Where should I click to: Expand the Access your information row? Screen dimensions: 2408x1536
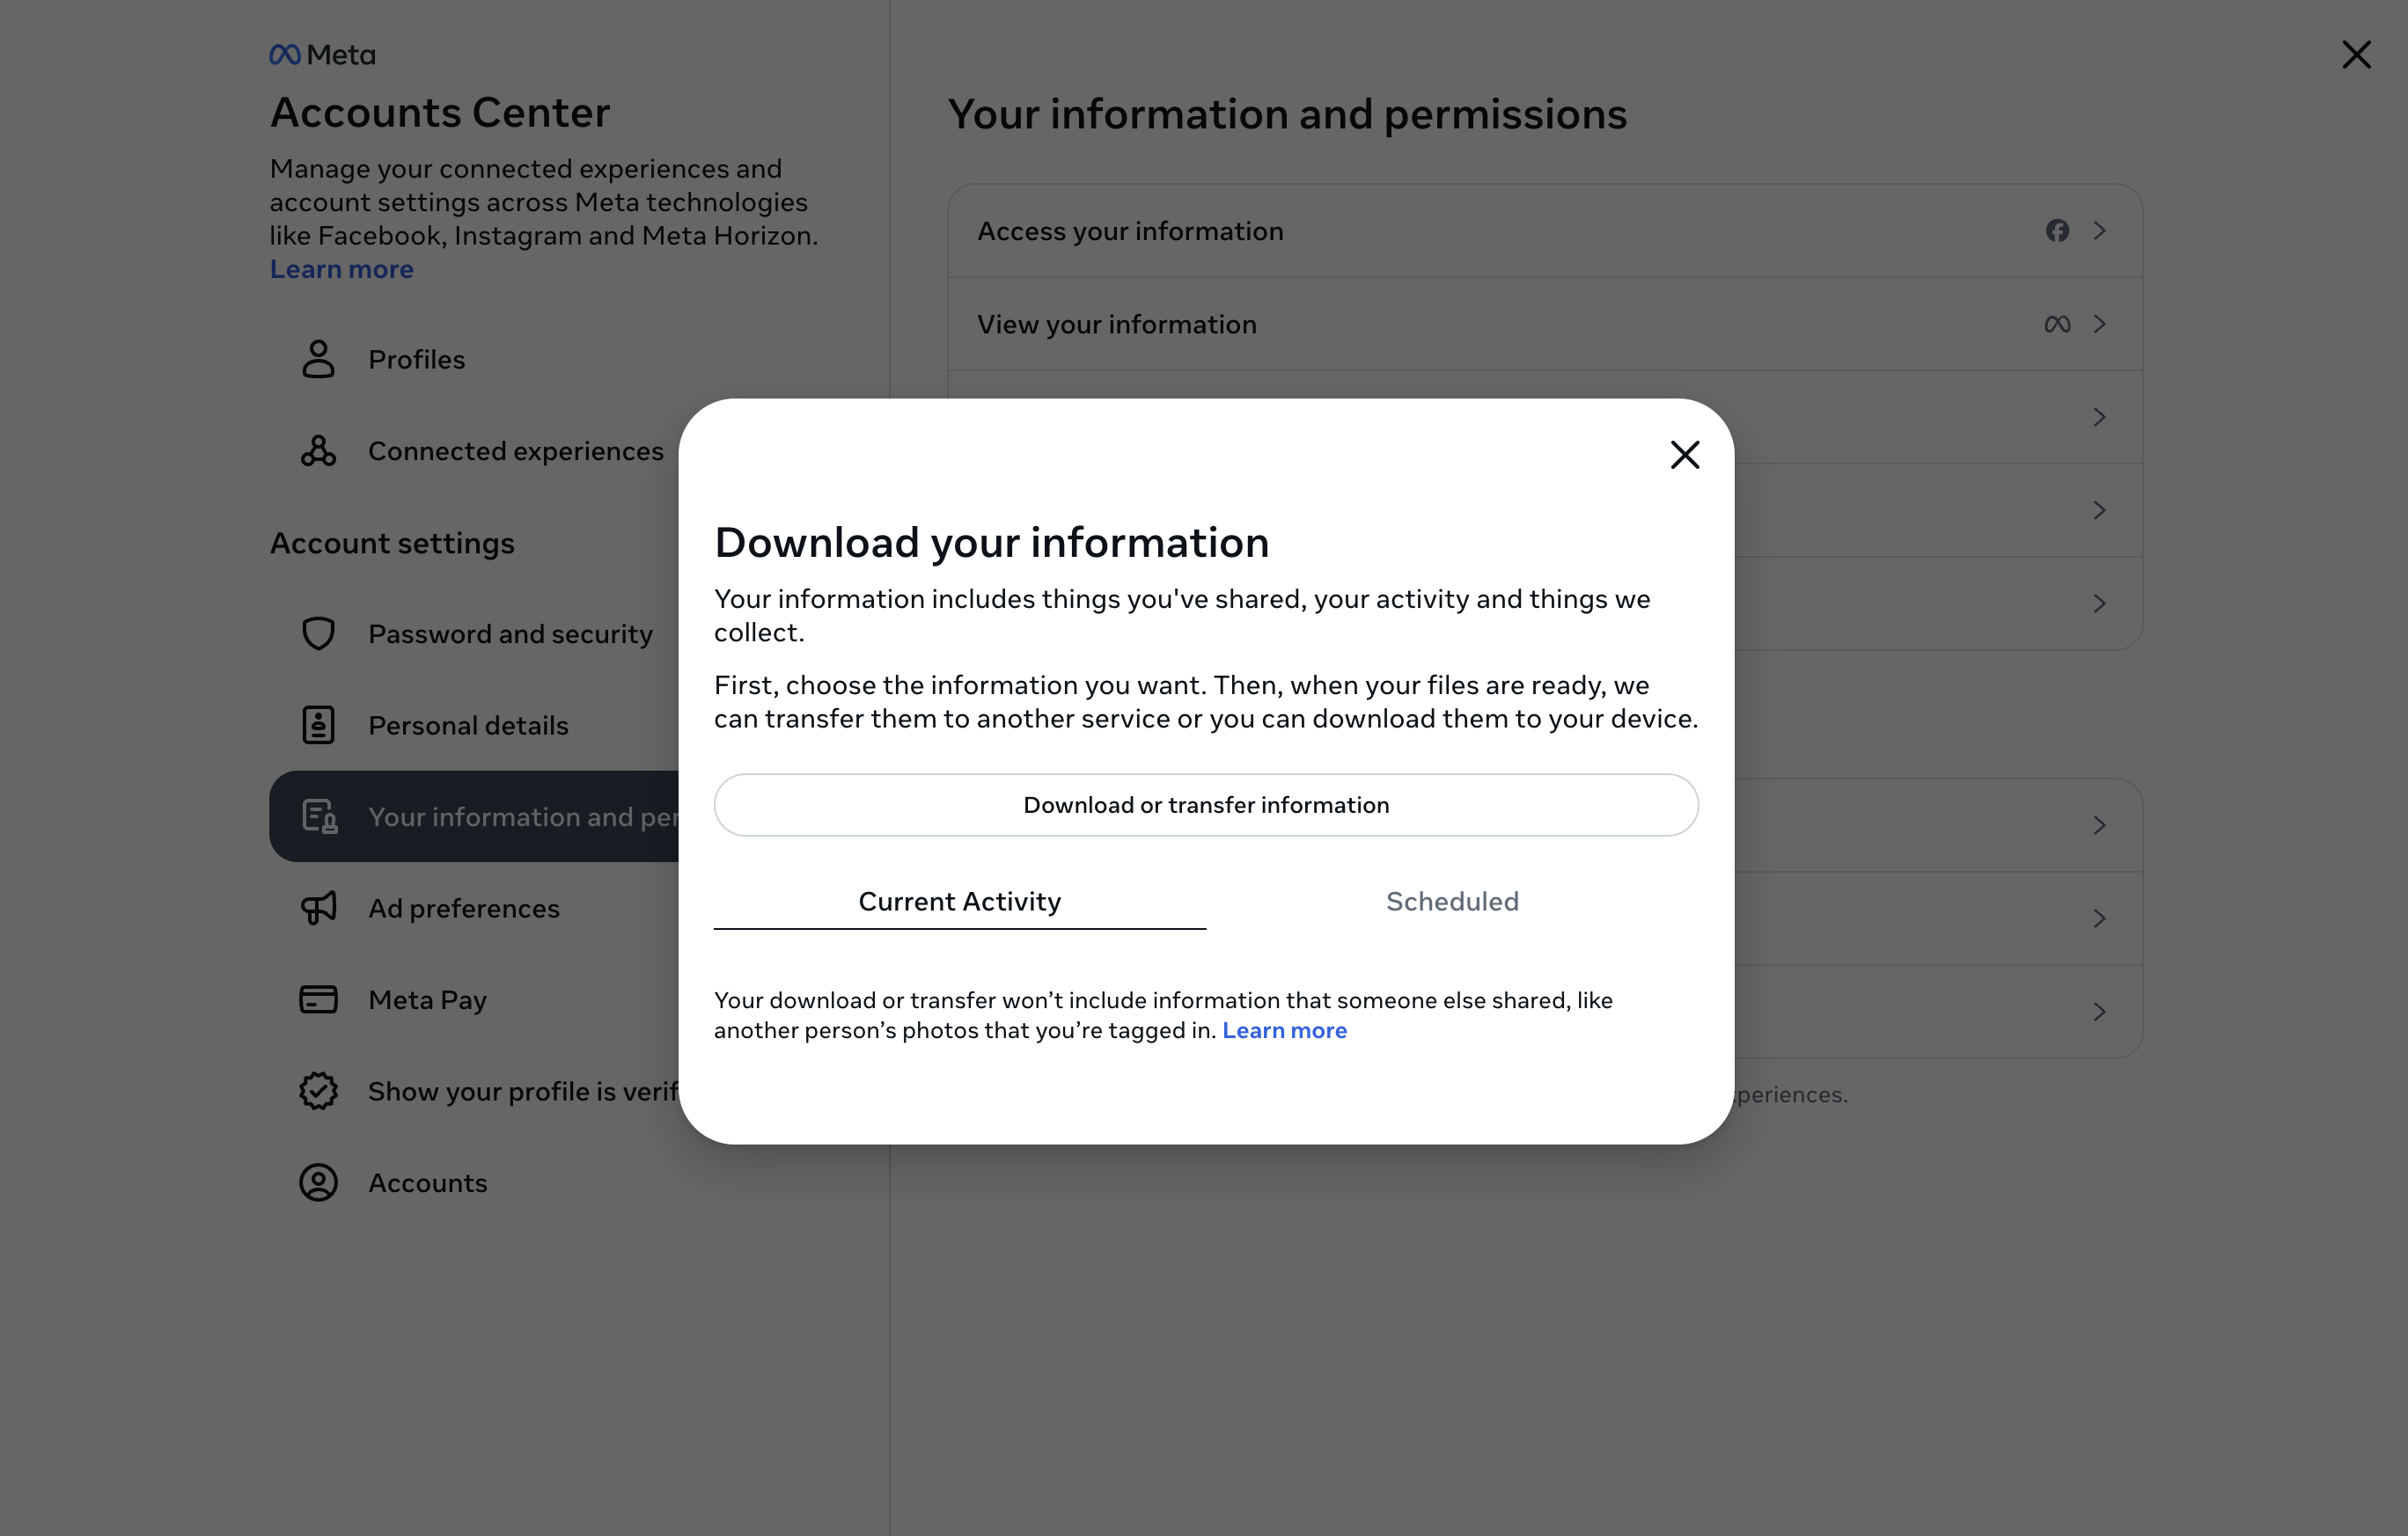[x=2099, y=230]
